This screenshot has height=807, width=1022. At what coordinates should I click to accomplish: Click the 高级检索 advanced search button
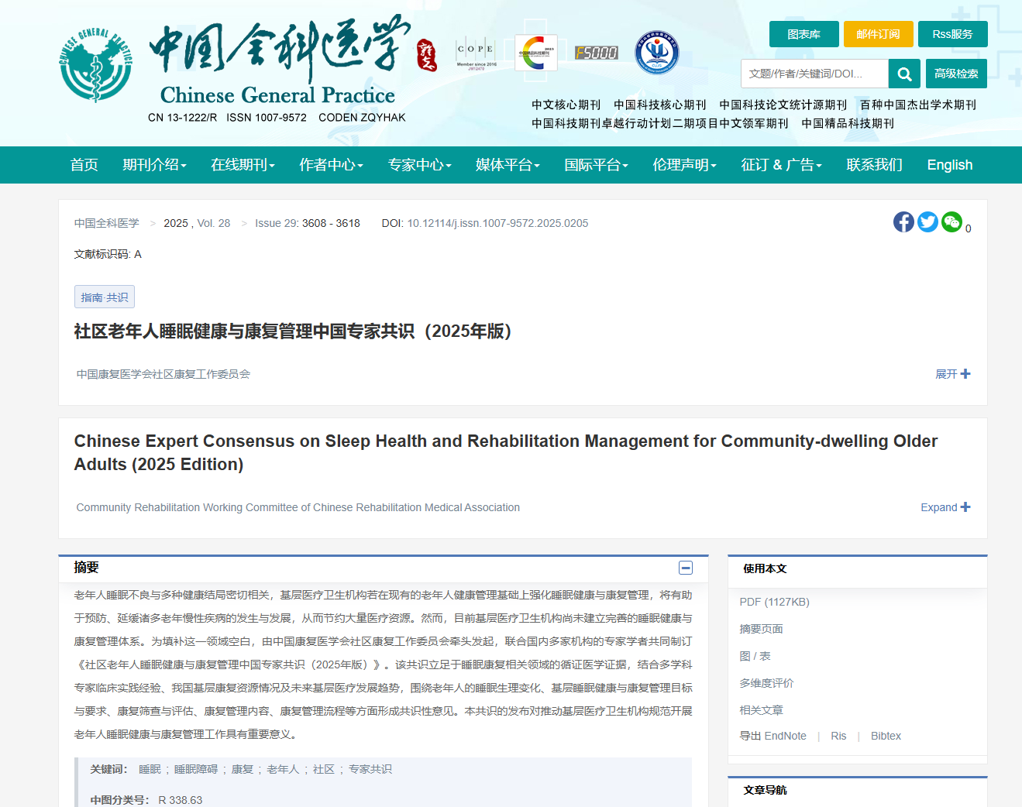click(955, 74)
